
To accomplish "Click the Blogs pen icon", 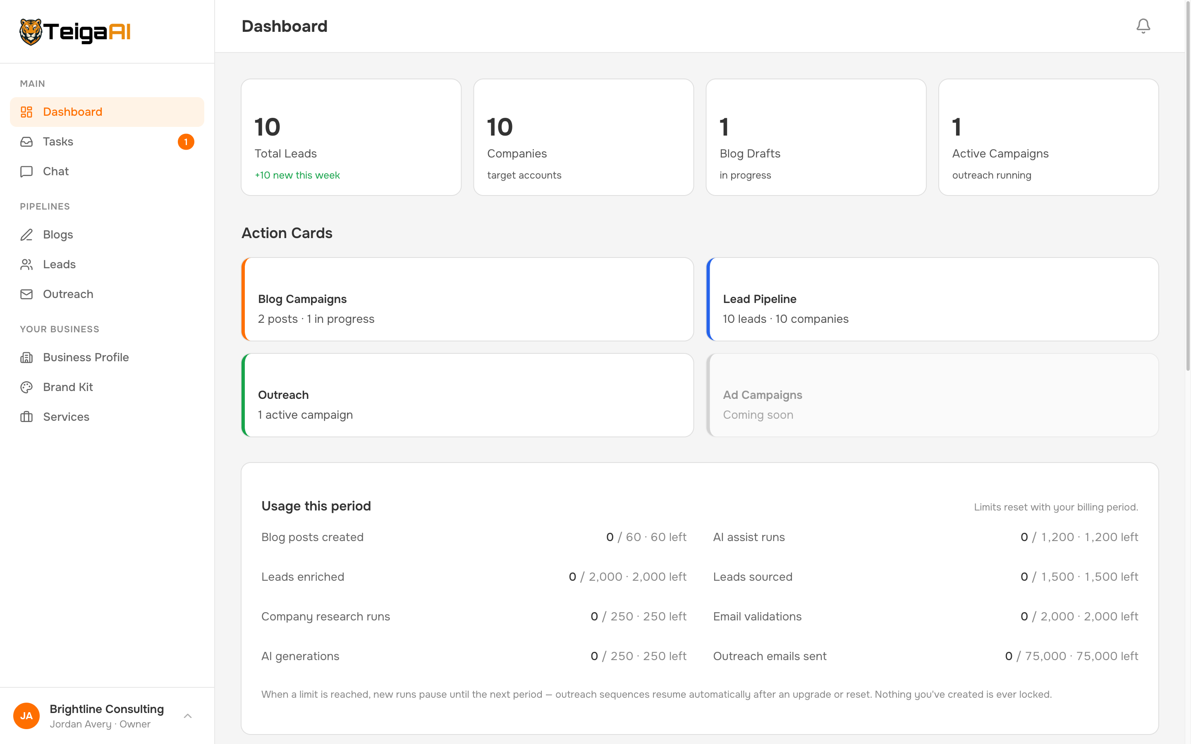I will [x=26, y=235].
